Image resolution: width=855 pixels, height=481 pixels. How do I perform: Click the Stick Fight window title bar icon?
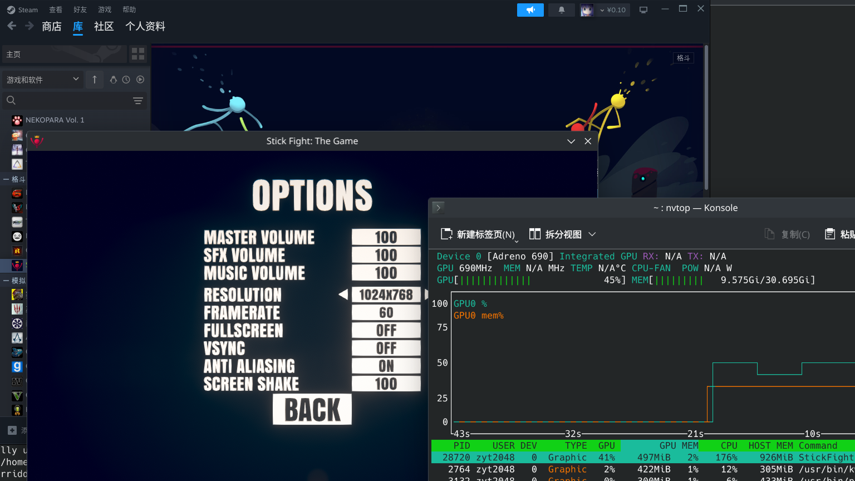click(x=37, y=140)
